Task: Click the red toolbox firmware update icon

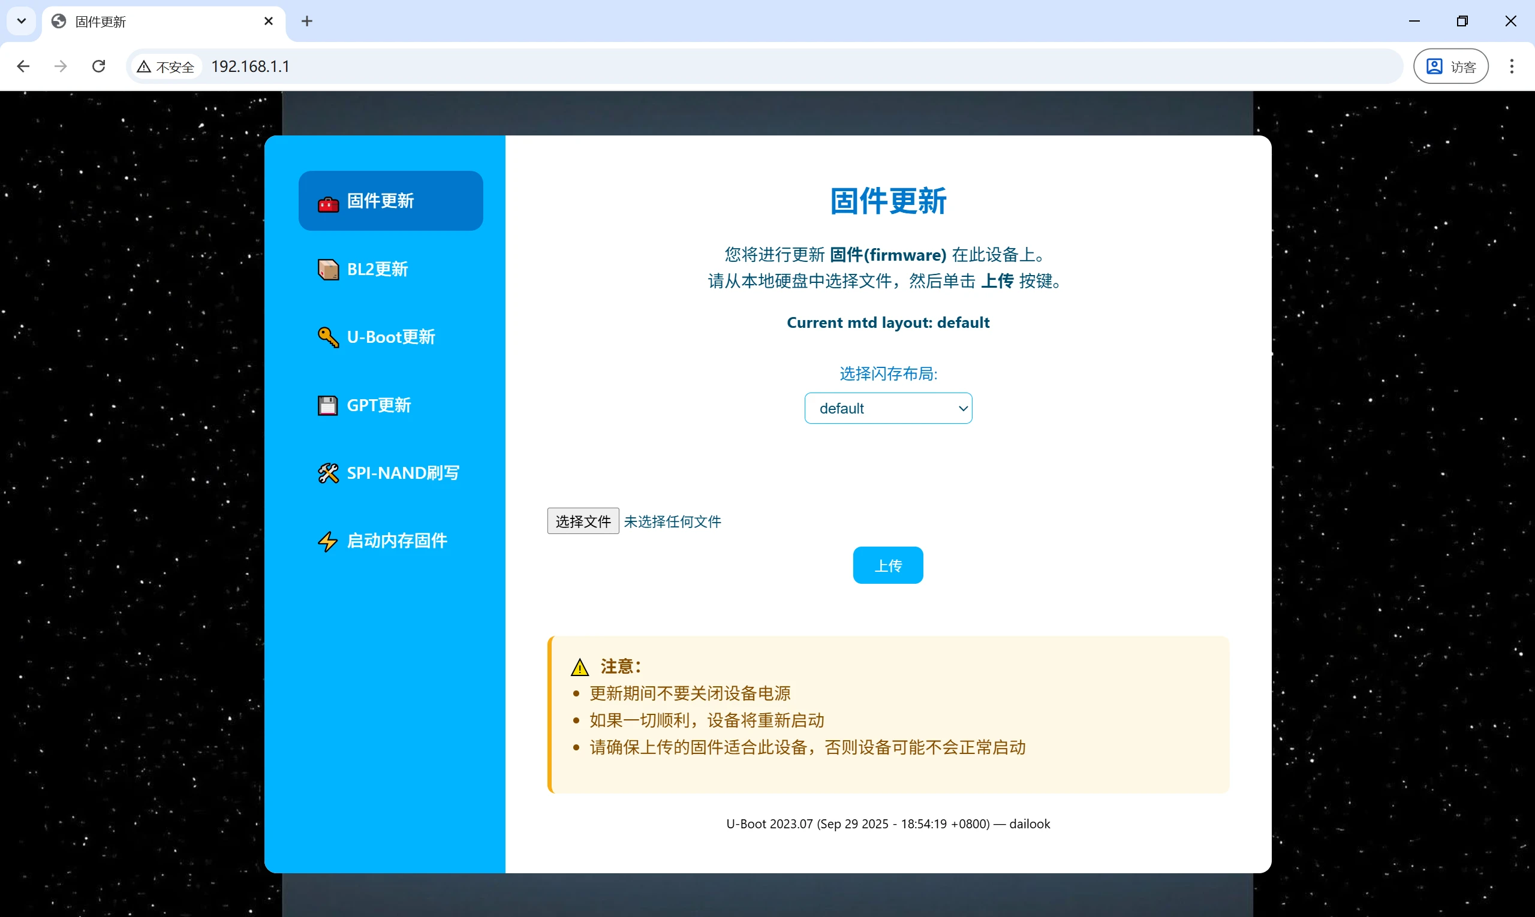Action: pos(327,203)
